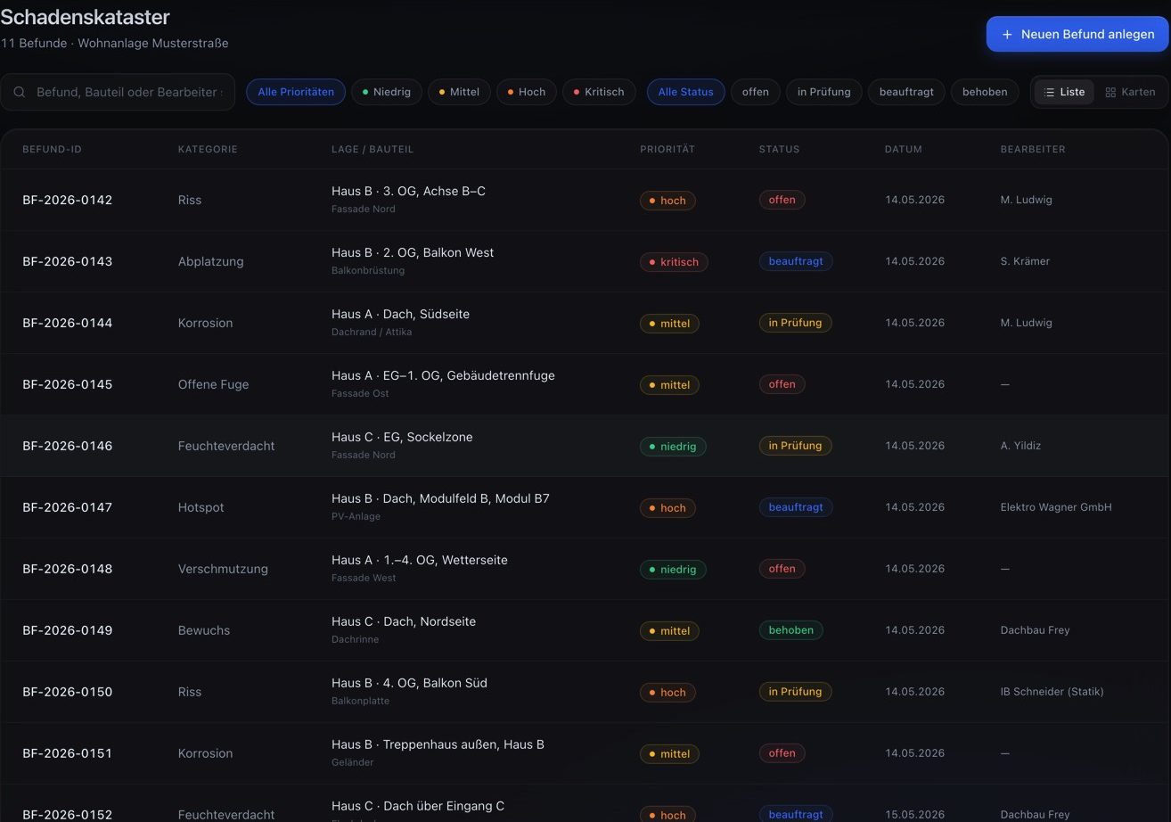Sort by Datum column header
The height and width of the screenshot is (822, 1171).
[x=904, y=149]
